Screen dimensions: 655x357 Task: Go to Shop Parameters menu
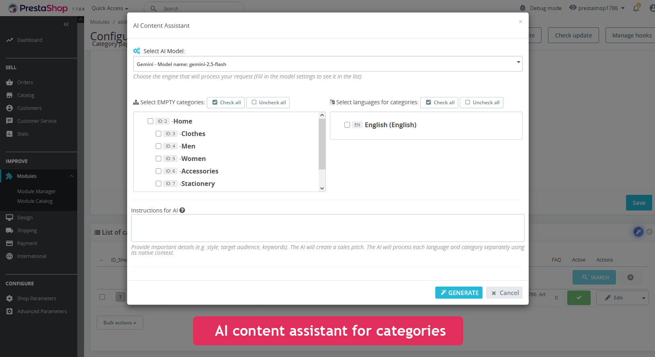[x=37, y=298]
